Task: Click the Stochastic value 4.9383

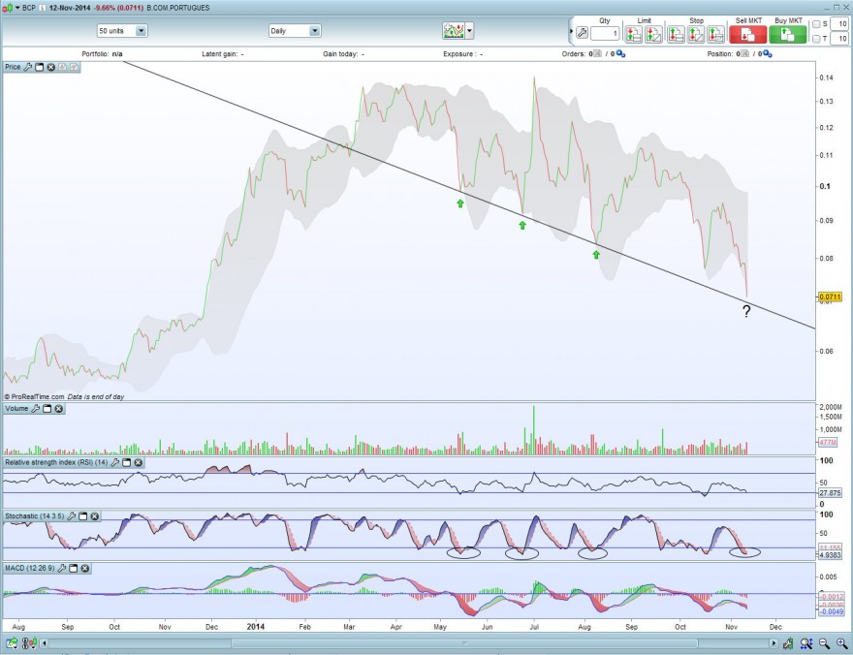Action: (x=830, y=555)
